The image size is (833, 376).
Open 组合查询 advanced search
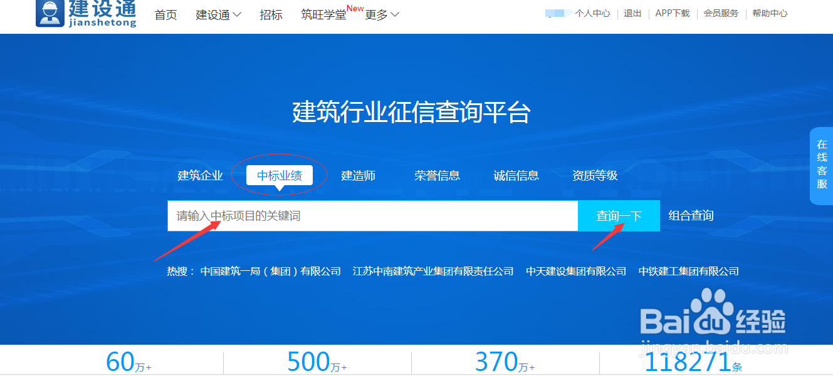(689, 215)
